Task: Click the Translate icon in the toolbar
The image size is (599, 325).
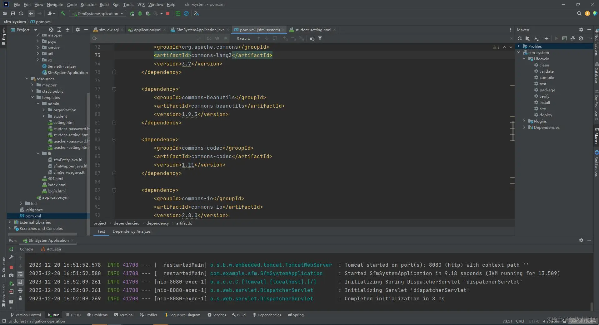Action: pyautogui.click(x=196, y=14)
